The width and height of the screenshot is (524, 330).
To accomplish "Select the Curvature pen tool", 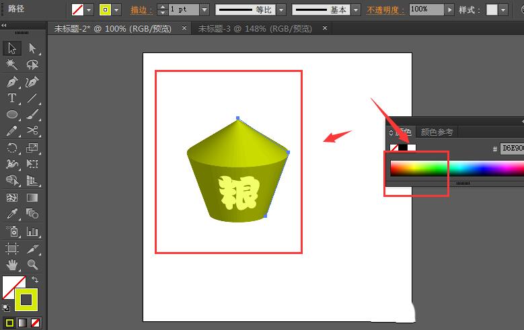I will (32, 82).
